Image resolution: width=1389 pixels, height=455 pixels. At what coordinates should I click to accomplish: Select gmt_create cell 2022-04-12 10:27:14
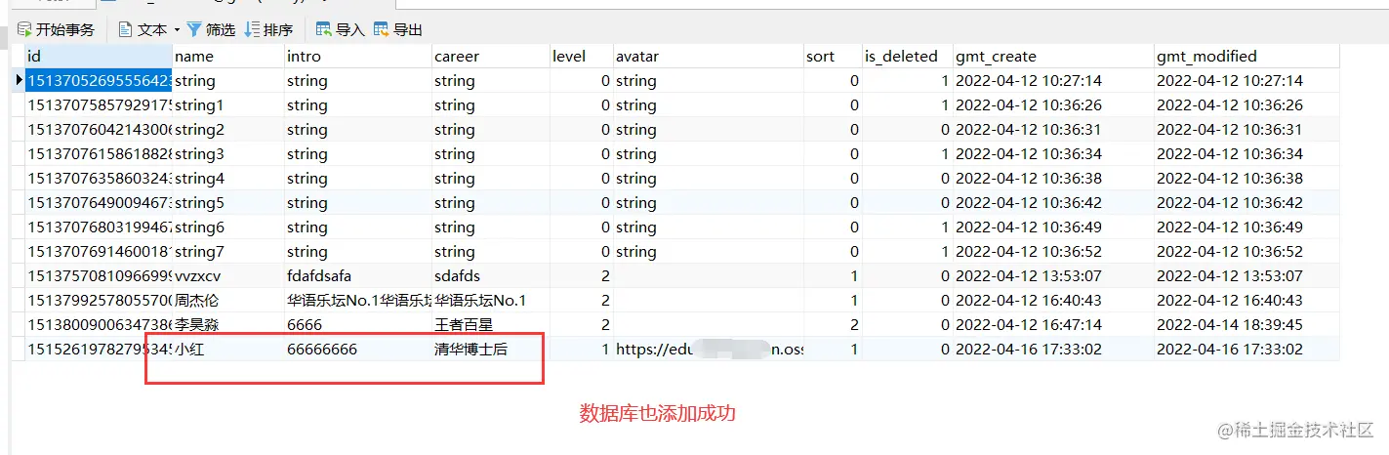(1052, 80)
